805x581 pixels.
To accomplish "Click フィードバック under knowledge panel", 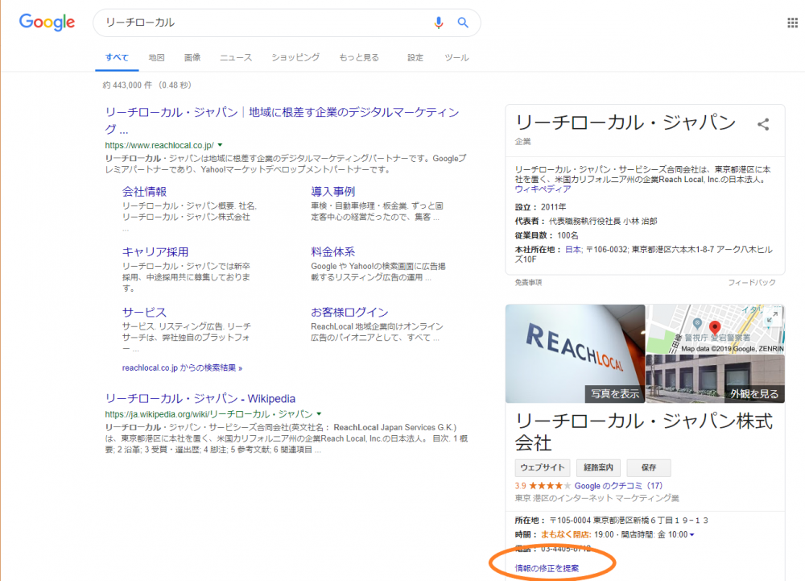I will (752, 283).
